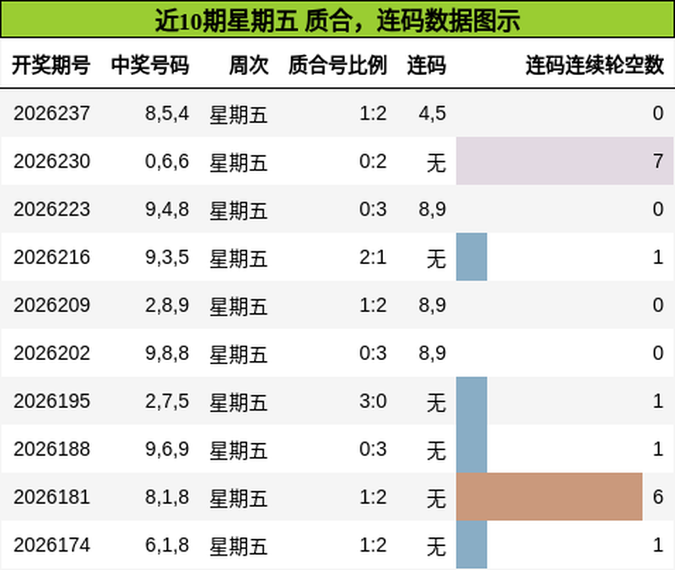Select period number 2026181
The width and height of the screenshot is (675, 570).
(x=51, y=497)
